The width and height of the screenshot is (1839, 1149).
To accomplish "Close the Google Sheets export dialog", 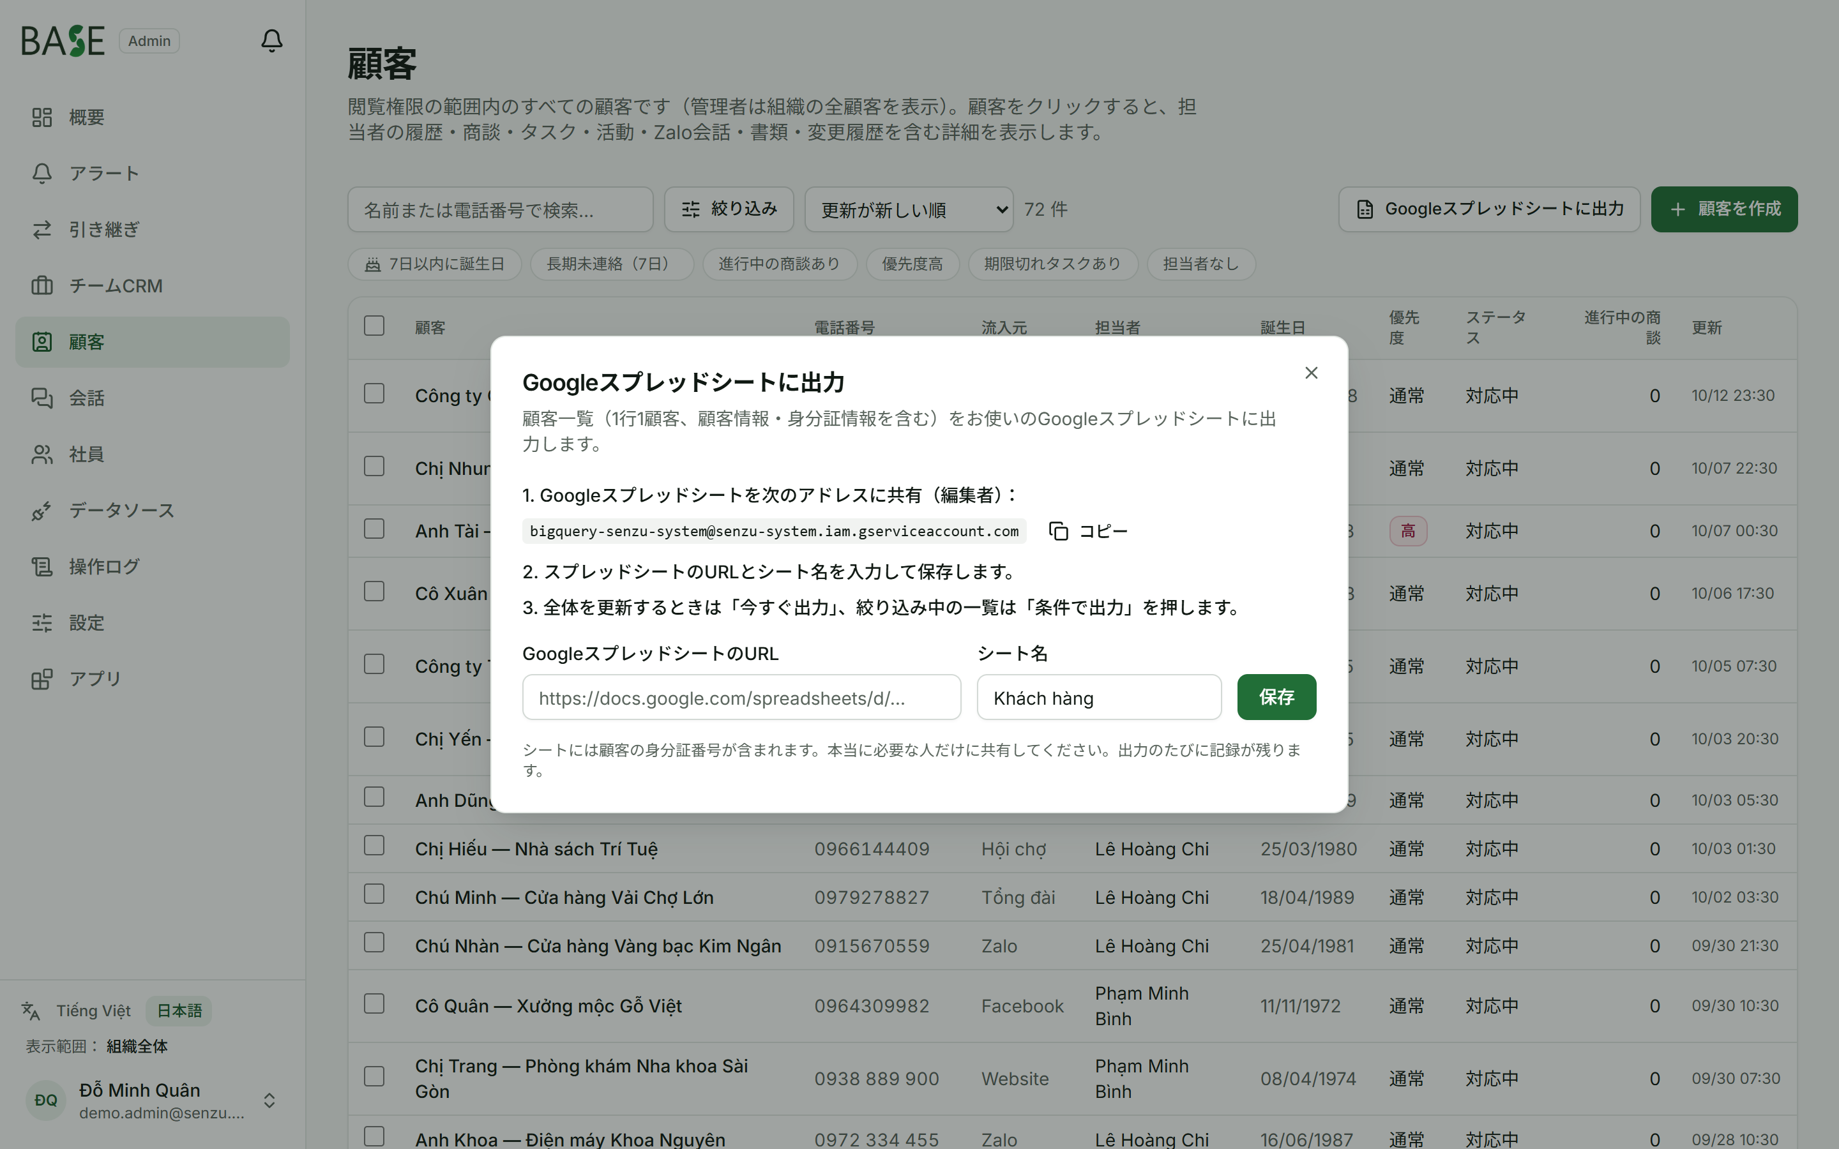I will 1311,372.
